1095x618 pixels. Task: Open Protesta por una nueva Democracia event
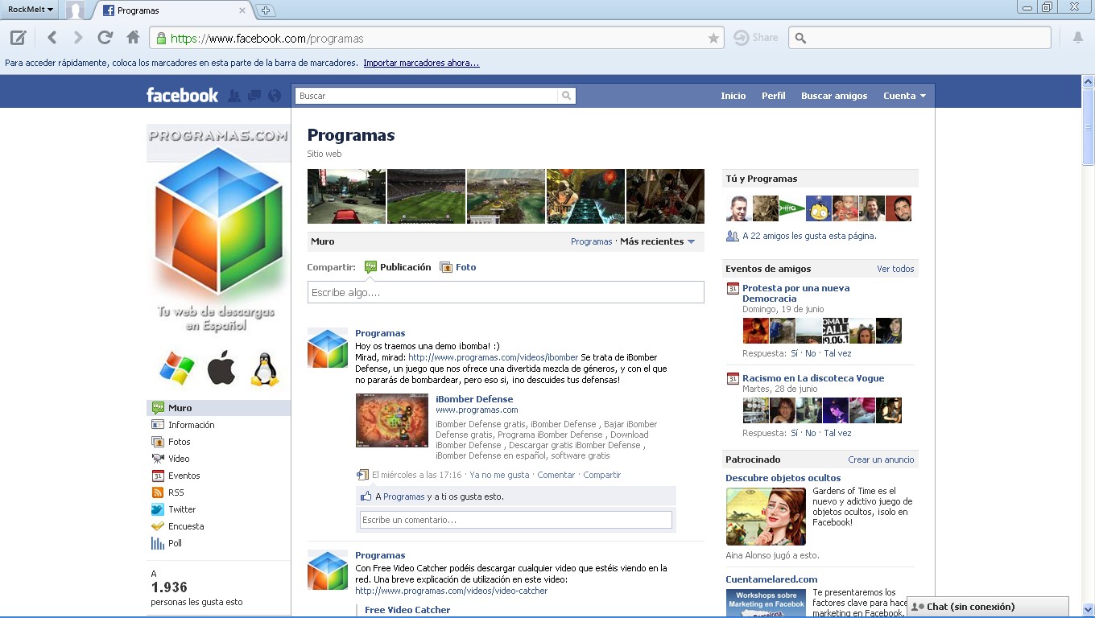tap(795, 293)
